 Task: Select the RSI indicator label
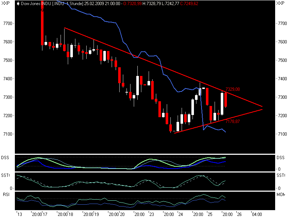5,195
